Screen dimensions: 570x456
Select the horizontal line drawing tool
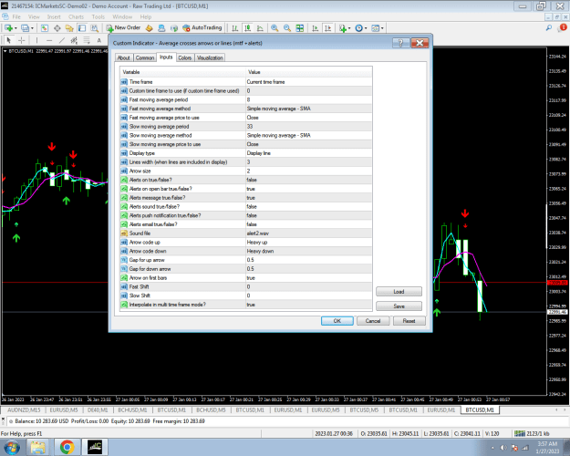(49, 40)
